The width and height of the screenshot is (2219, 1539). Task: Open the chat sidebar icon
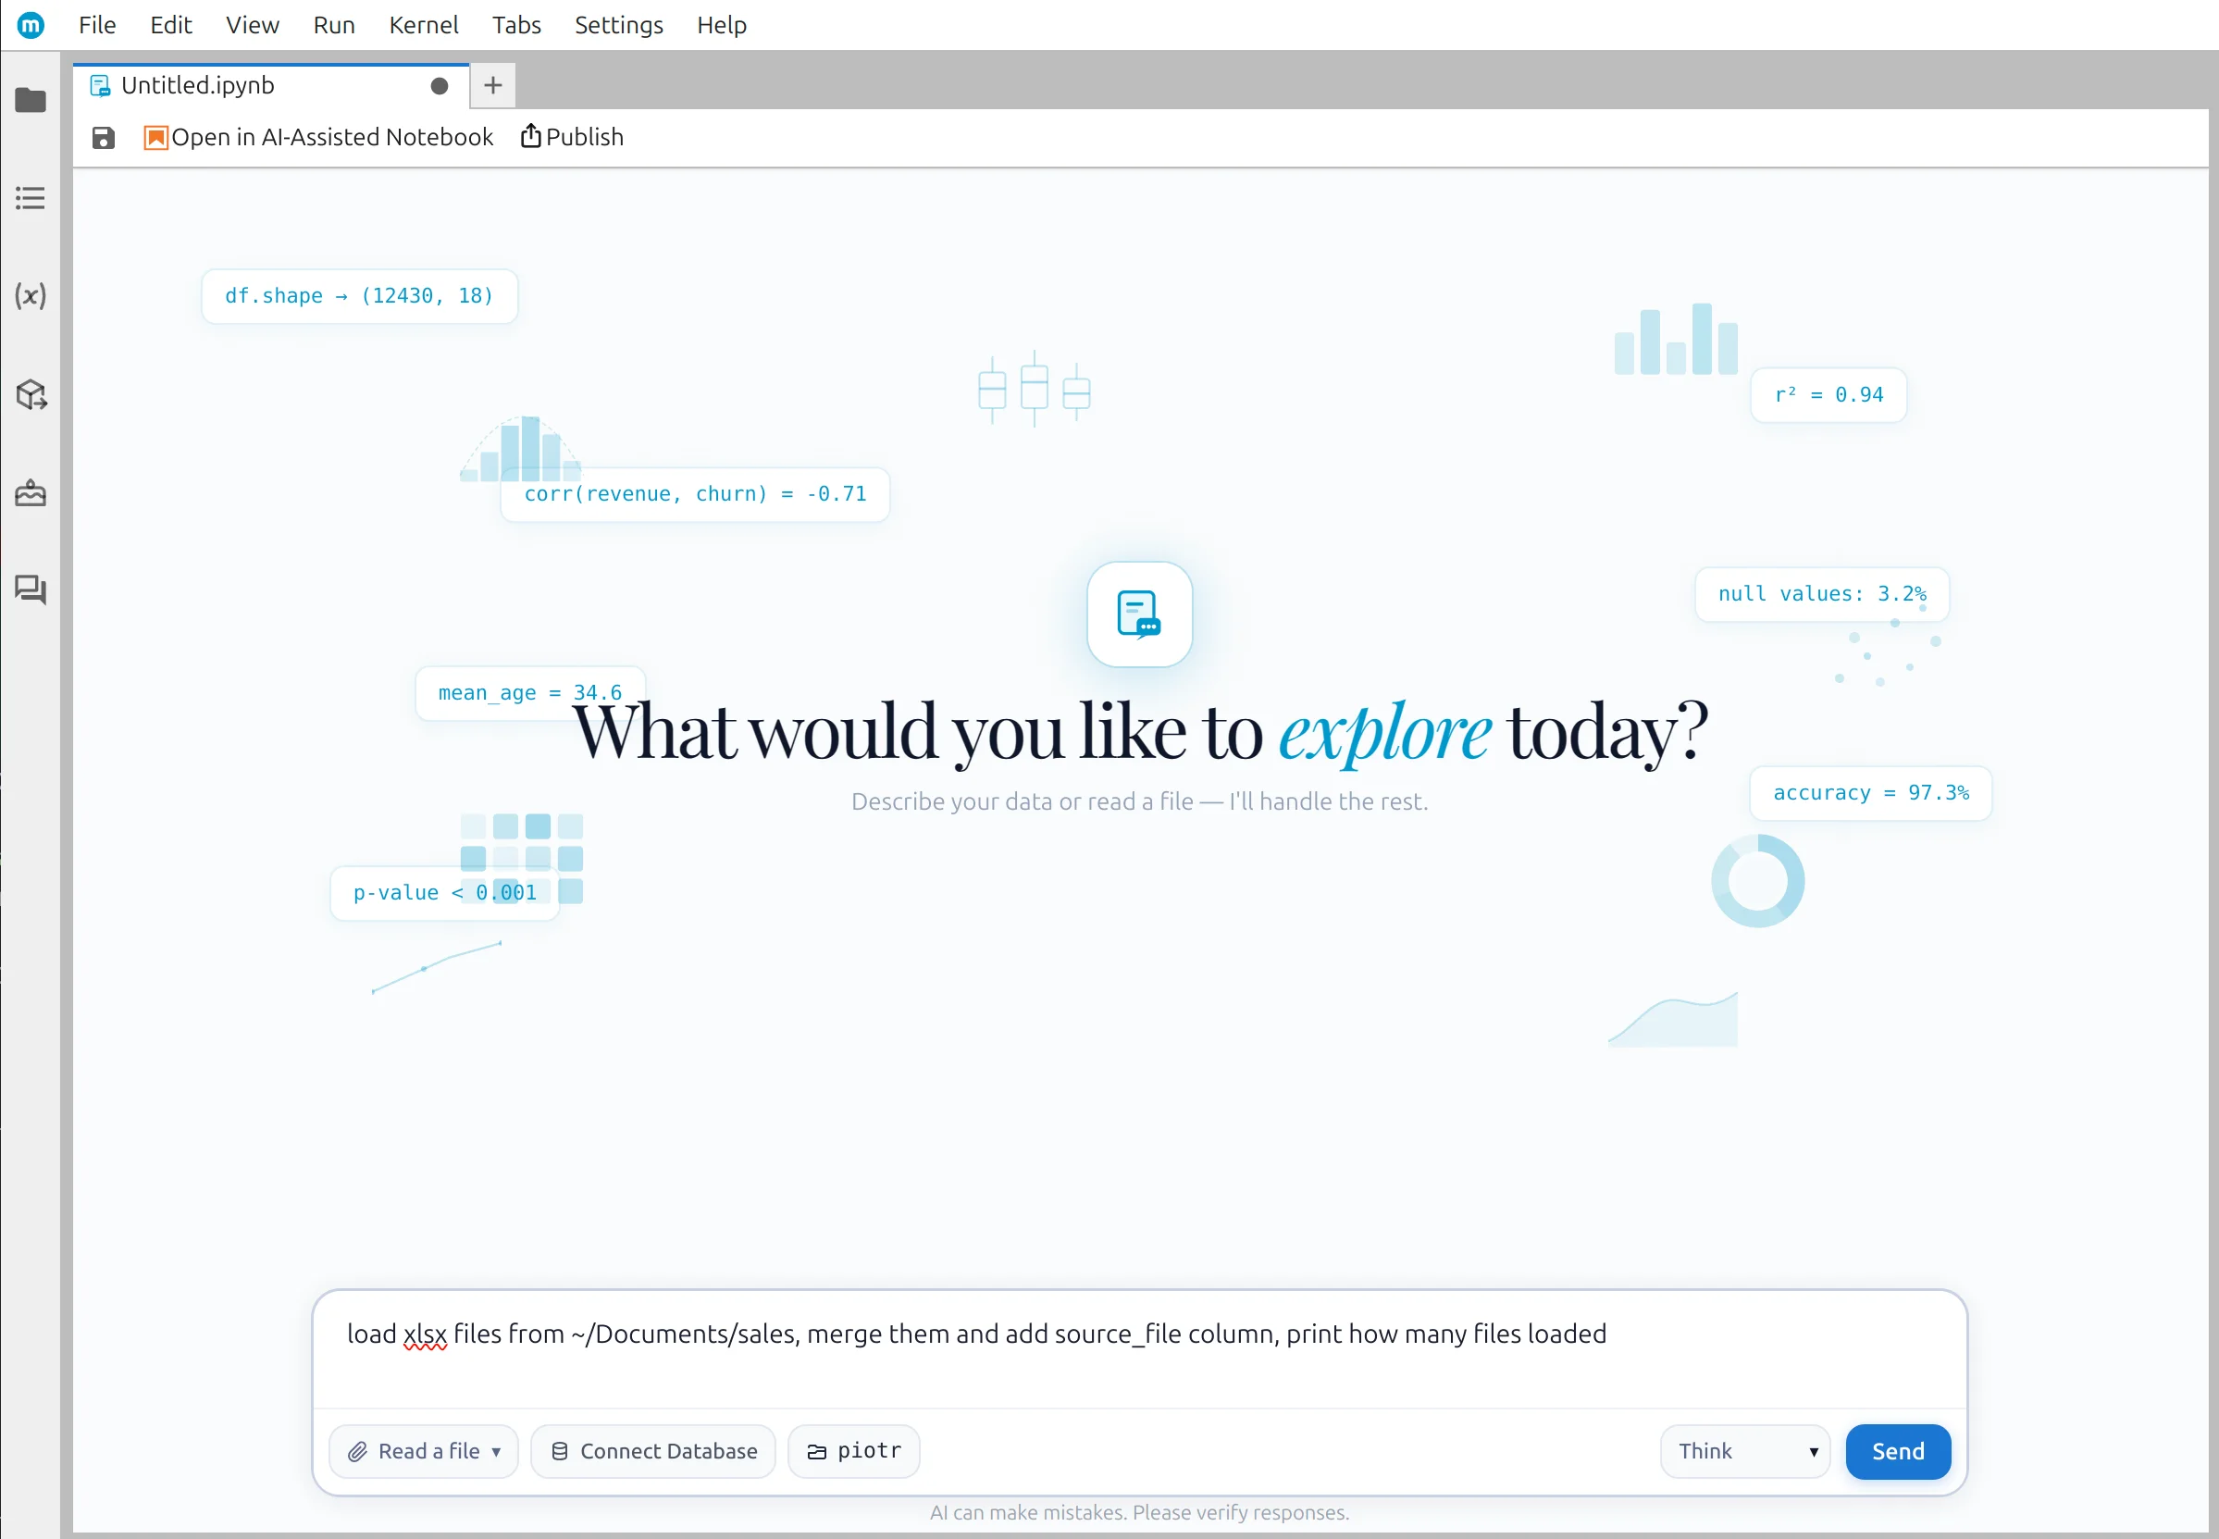click(x=31, y=590)
